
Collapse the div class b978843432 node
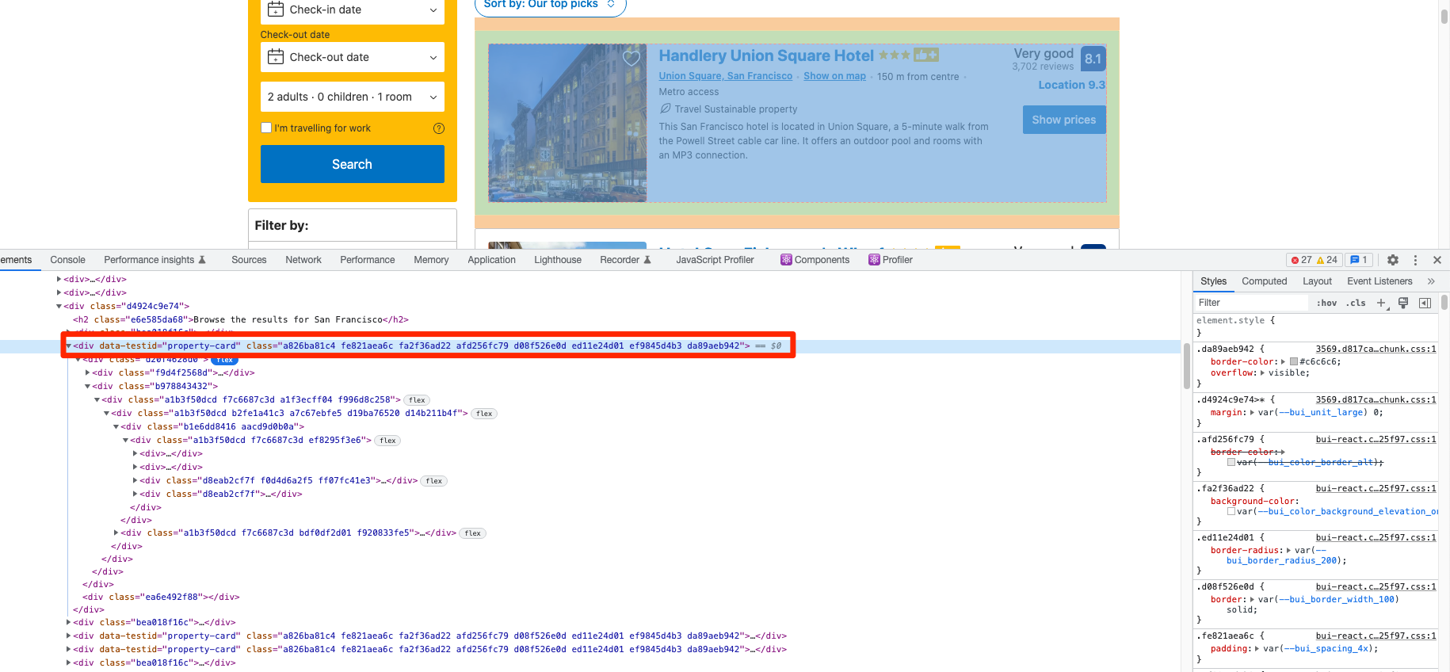(88, 386)
